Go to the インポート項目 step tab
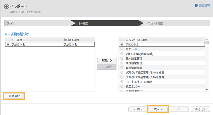 click(176, 23)
